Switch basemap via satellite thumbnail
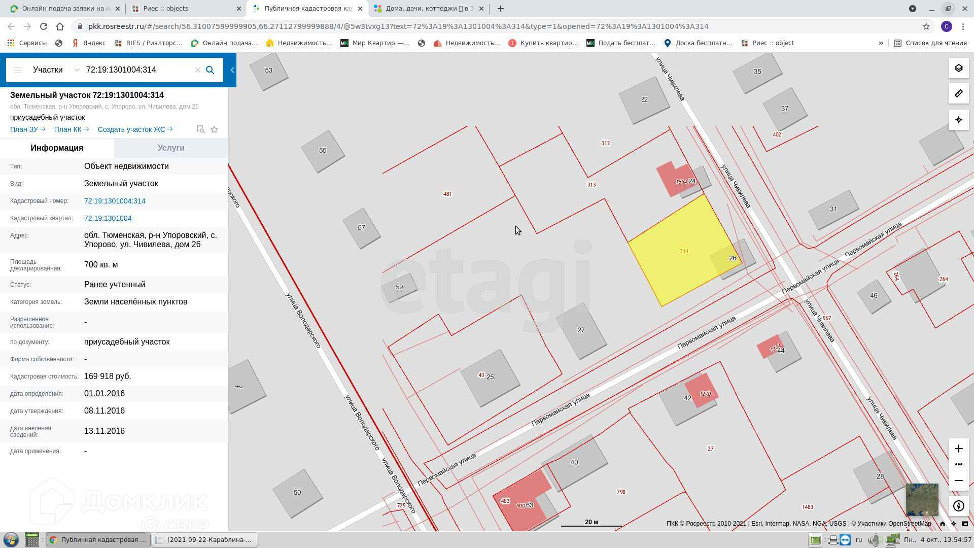This screenshot has width=974, height=548. point(922,499)
